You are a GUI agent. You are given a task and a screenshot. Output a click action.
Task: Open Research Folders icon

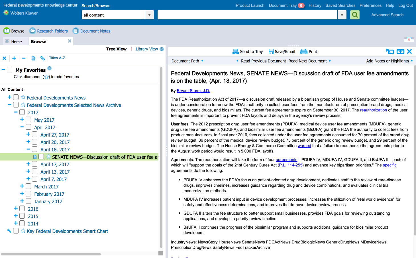click(x=32, y=31)
